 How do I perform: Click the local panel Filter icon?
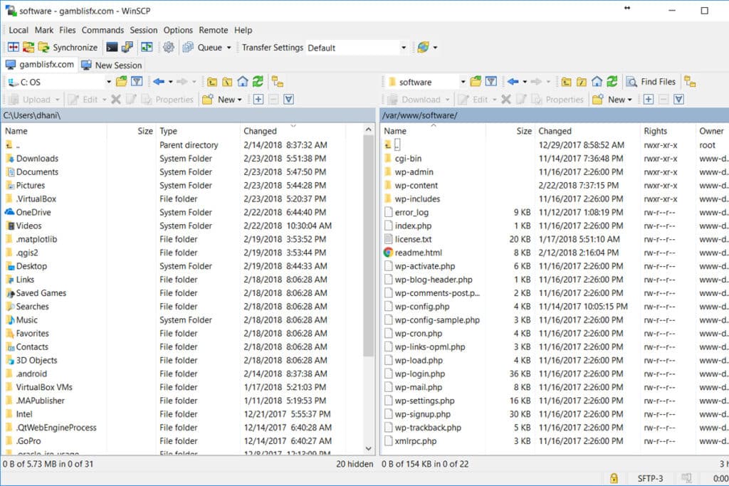(x=137, y=82)
